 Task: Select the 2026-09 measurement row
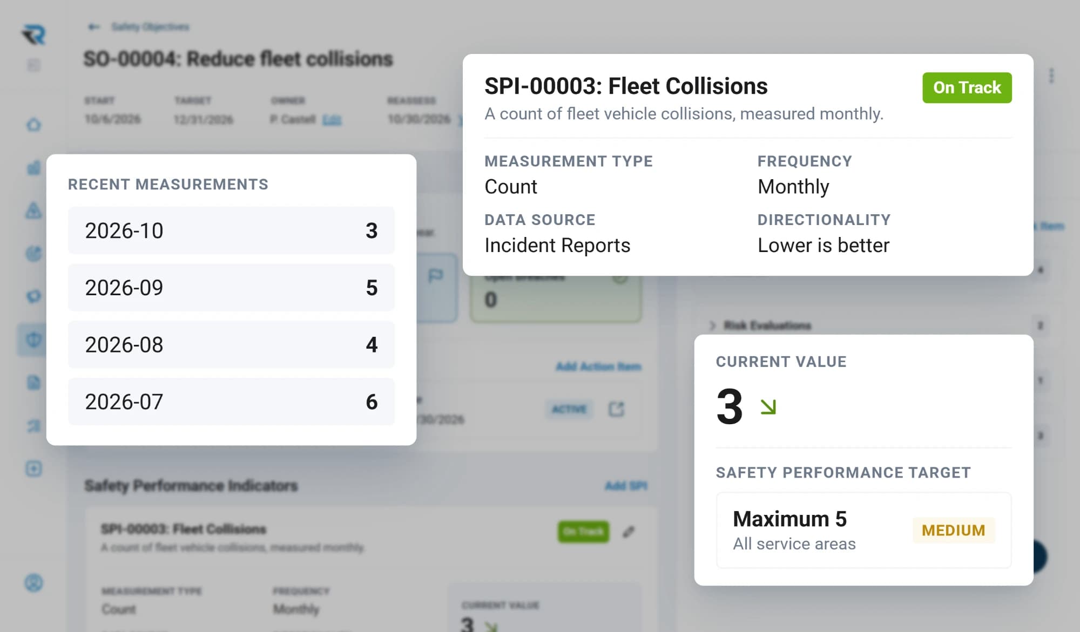click(231, 288)
